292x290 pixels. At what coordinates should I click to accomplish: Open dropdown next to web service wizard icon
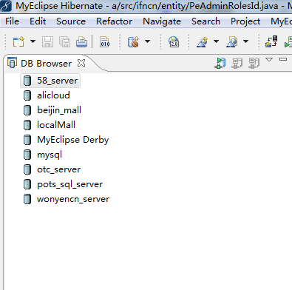coord(216,41)
